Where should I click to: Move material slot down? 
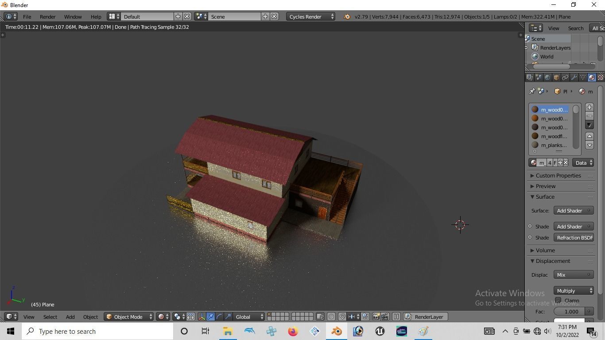tap(589, 145)
